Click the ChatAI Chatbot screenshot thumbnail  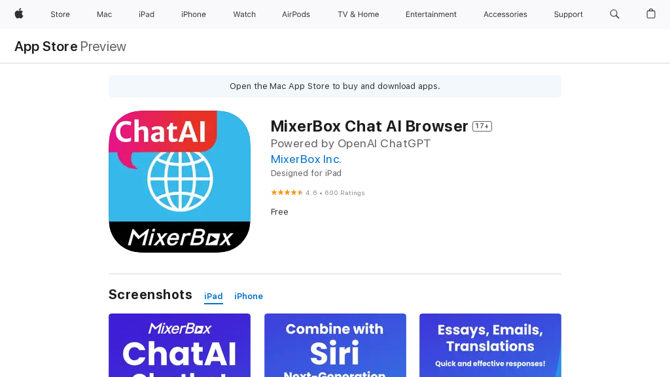point(179,345)
